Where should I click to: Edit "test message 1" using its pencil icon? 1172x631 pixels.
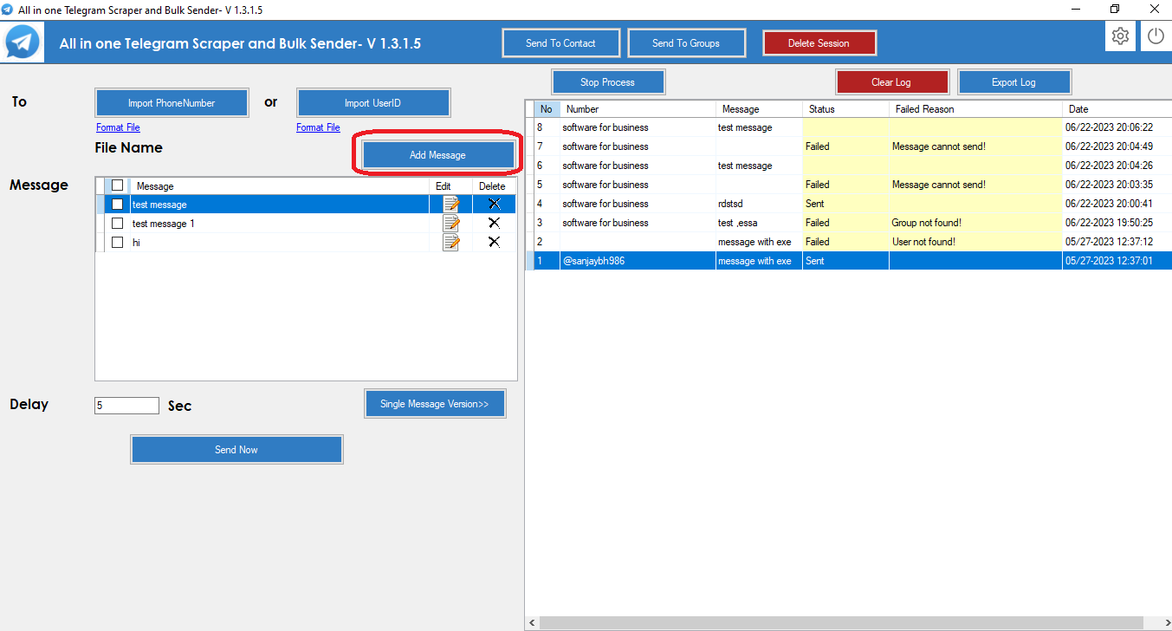click(x=450, y=223)
